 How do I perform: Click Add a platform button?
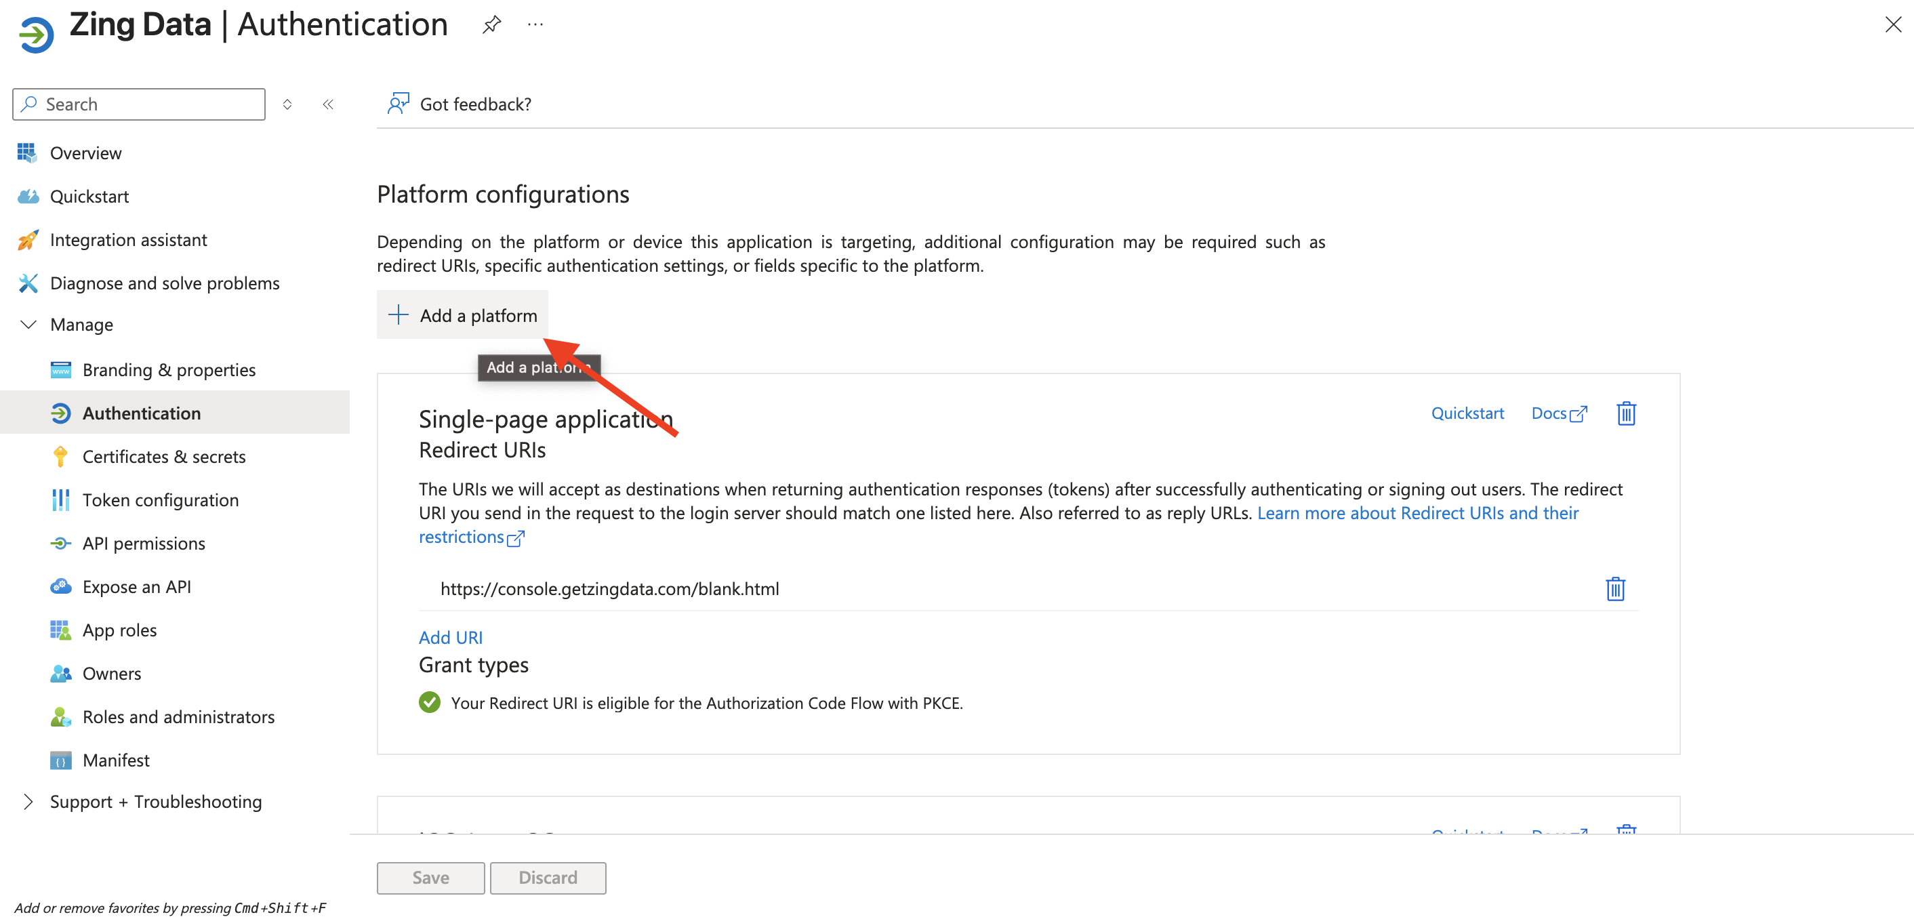pyautogui.click(x=462, y=315)
